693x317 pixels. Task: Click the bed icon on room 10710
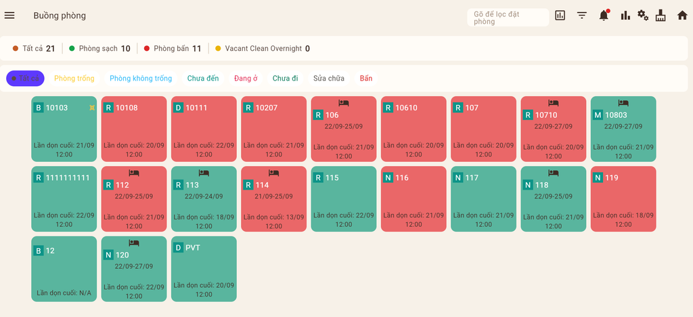pos(554,102)
